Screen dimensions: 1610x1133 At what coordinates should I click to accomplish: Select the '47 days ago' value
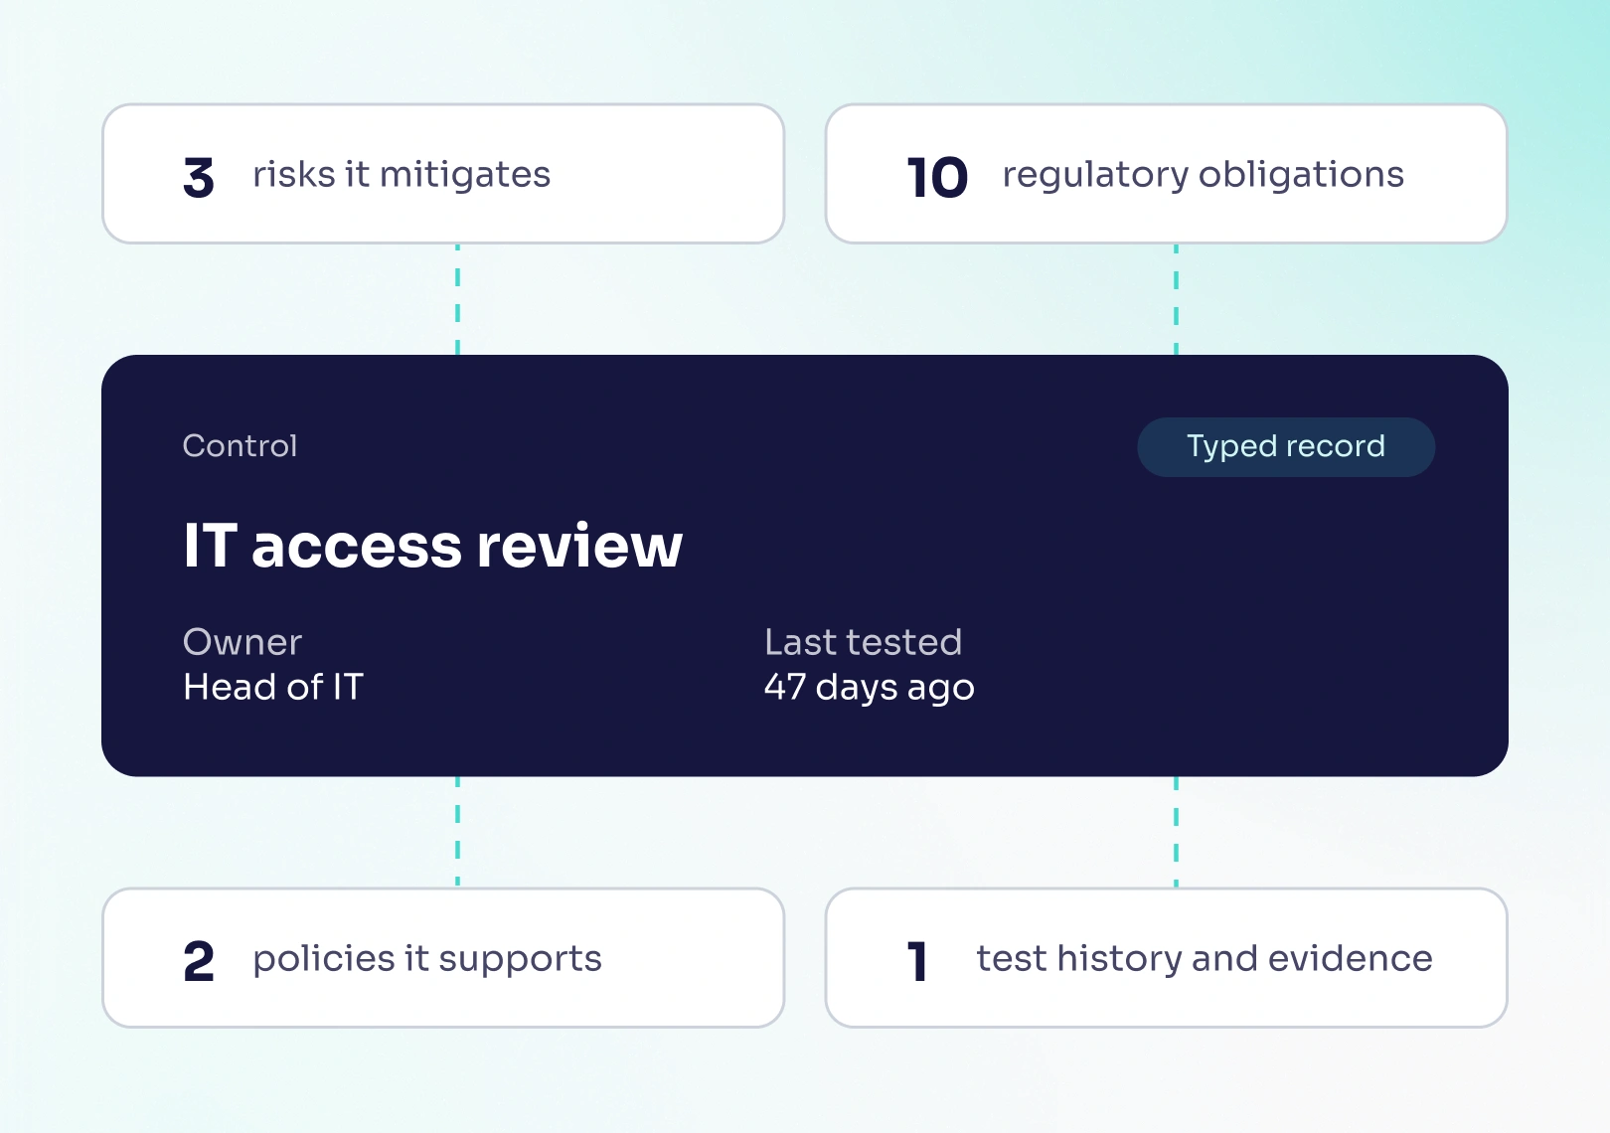click(870, 688)
